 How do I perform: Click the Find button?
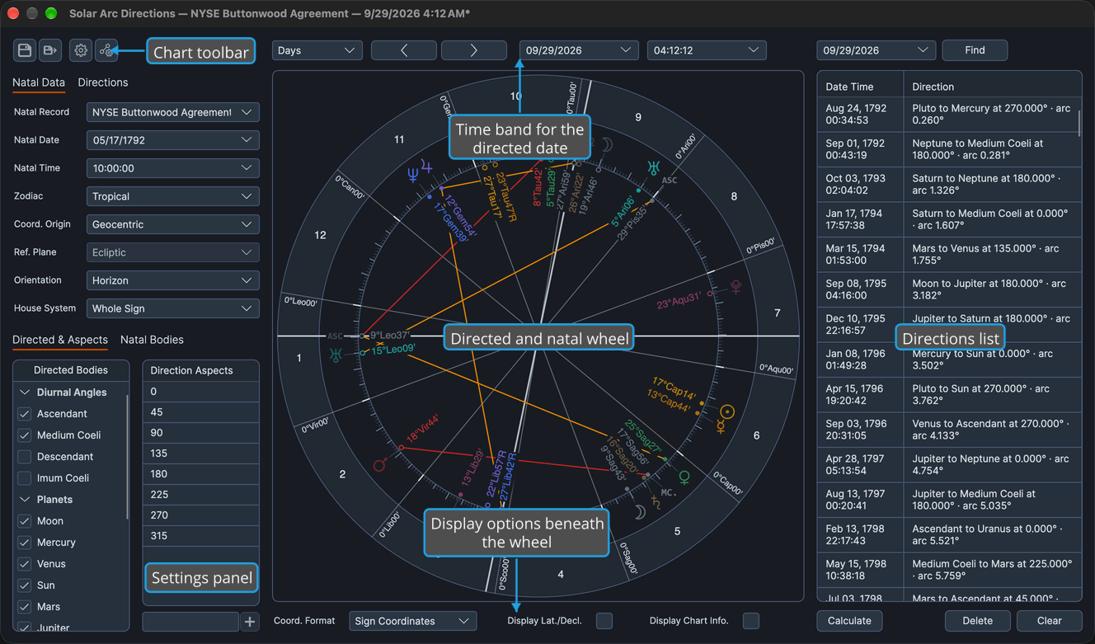point(975,50)
